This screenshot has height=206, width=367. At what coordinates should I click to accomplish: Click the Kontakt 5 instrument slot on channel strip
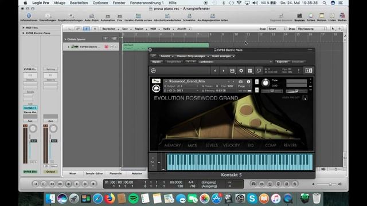click(30, 108)
